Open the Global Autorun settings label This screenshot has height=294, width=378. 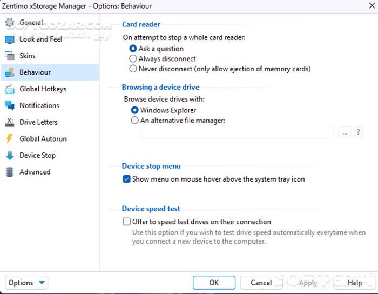tap(43, 139)
